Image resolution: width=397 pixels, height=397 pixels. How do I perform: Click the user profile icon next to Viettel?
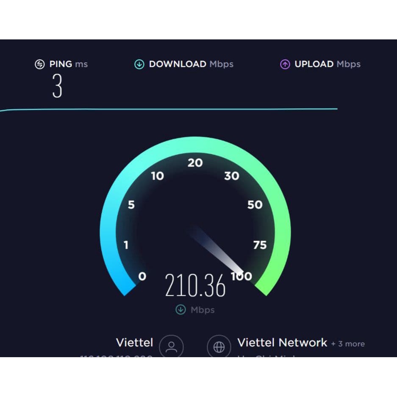172,347
